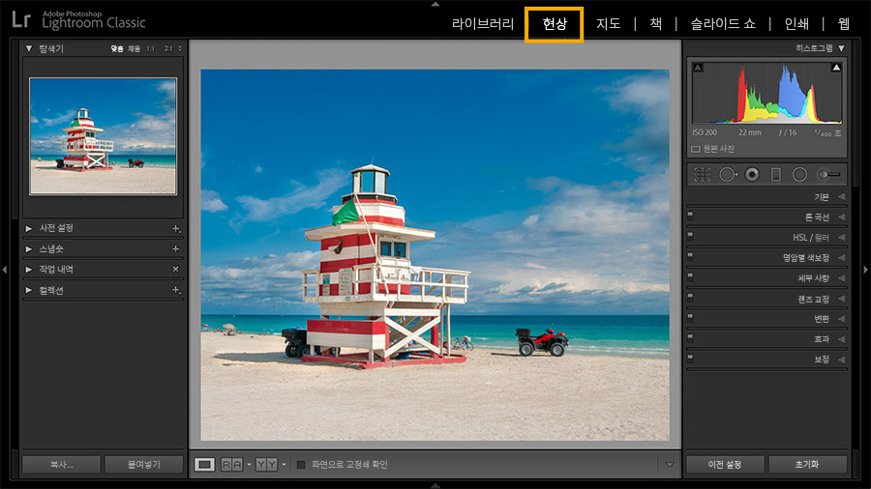Select the Spot Removal tool
The image size is (871, 489).
pos(727,175)
